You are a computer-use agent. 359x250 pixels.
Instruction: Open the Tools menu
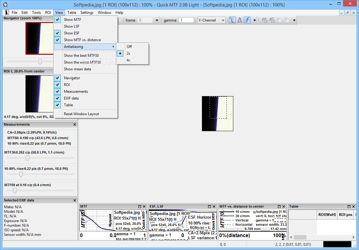(36, 13)
